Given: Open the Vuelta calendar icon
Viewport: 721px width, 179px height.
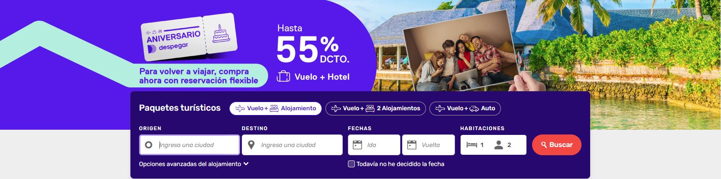Looking at the screenshot, I should tap(412, 145).
